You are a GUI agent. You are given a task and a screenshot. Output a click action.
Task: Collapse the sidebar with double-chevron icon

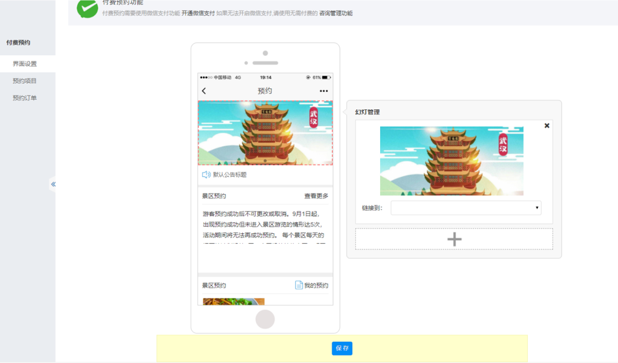tap(53, 184)
